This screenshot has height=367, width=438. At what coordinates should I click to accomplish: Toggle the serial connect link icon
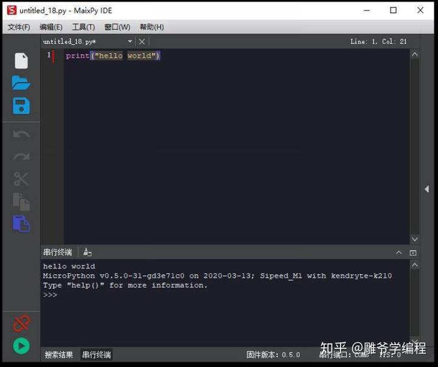[x=21, y=323]
